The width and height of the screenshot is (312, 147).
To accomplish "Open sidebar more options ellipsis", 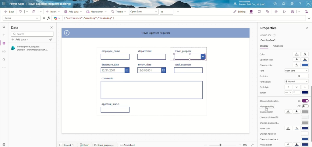I will tap(4, 68).
